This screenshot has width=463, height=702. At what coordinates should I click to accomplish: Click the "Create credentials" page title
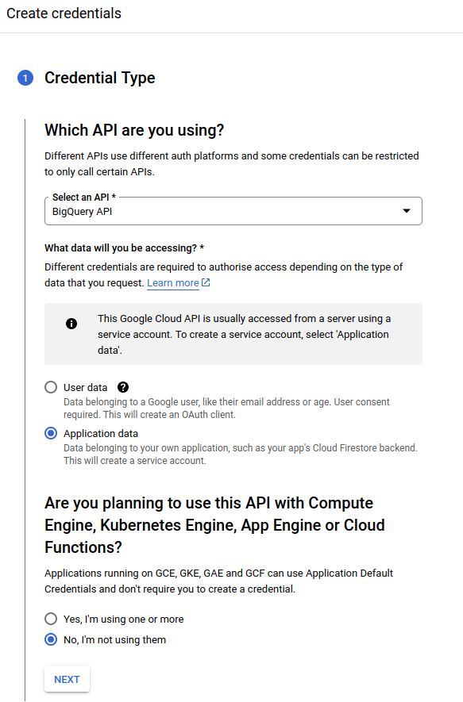pyautogui.click(x=64, y=13)
